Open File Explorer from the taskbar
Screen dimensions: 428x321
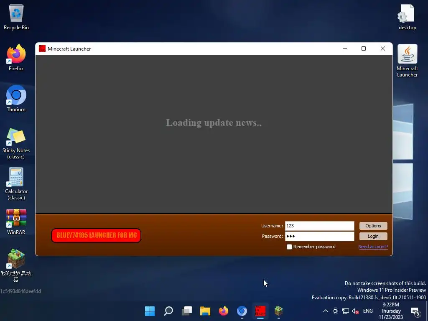[x=205, y=311]
